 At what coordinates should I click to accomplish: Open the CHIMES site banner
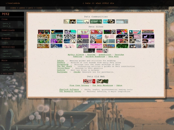(x=148, y=32)
